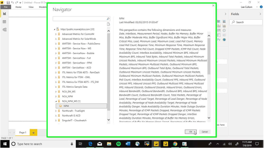Click the Cancel button in Navigator
264x148 pixels.
[205, 132]
